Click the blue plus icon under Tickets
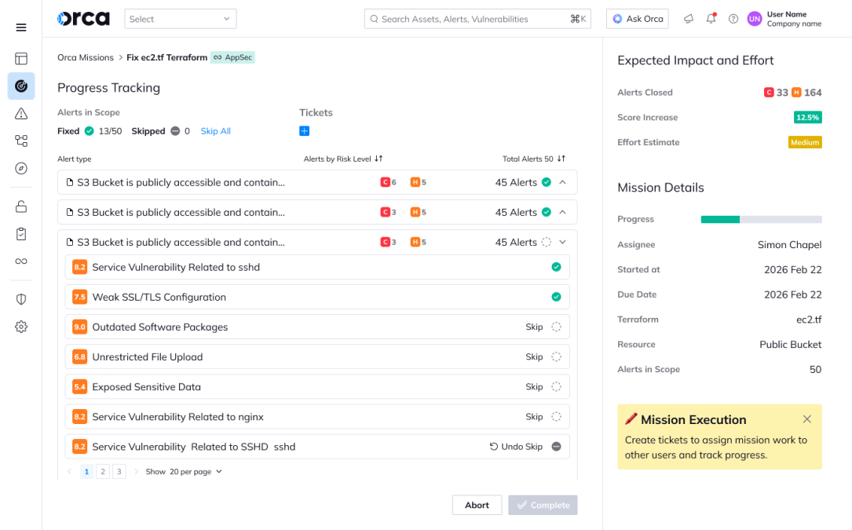852x530 pixels. [304, 130]
